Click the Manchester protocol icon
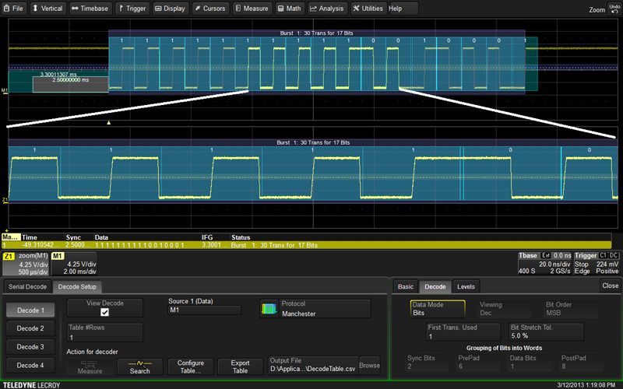 (269, 309)
